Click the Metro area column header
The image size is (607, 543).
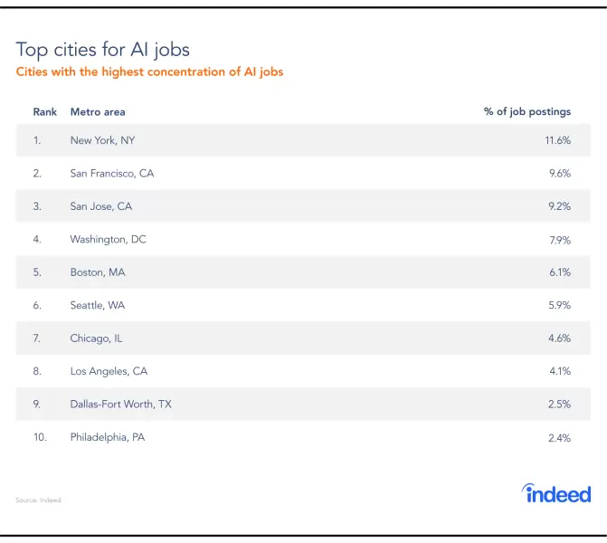tap(98, 112)
